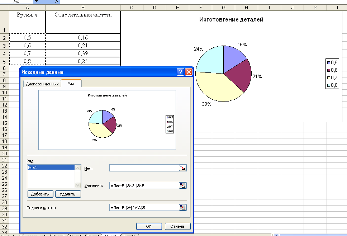Click cell B5 with value 0,24
The height and width of the screenshot is (236, 347).
point(83,61)
